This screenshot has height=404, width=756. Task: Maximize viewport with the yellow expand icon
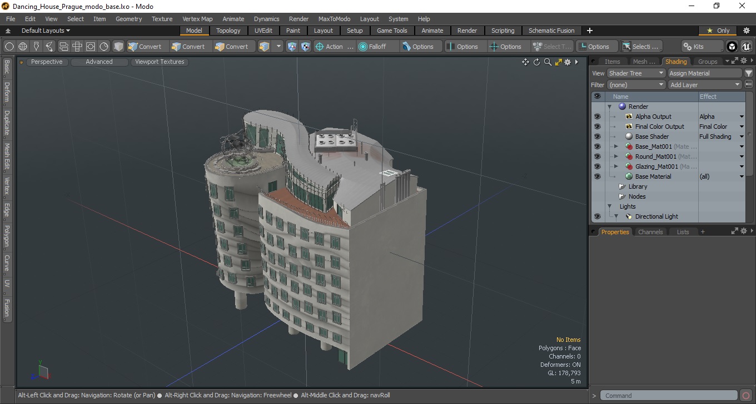pos(558,62)
